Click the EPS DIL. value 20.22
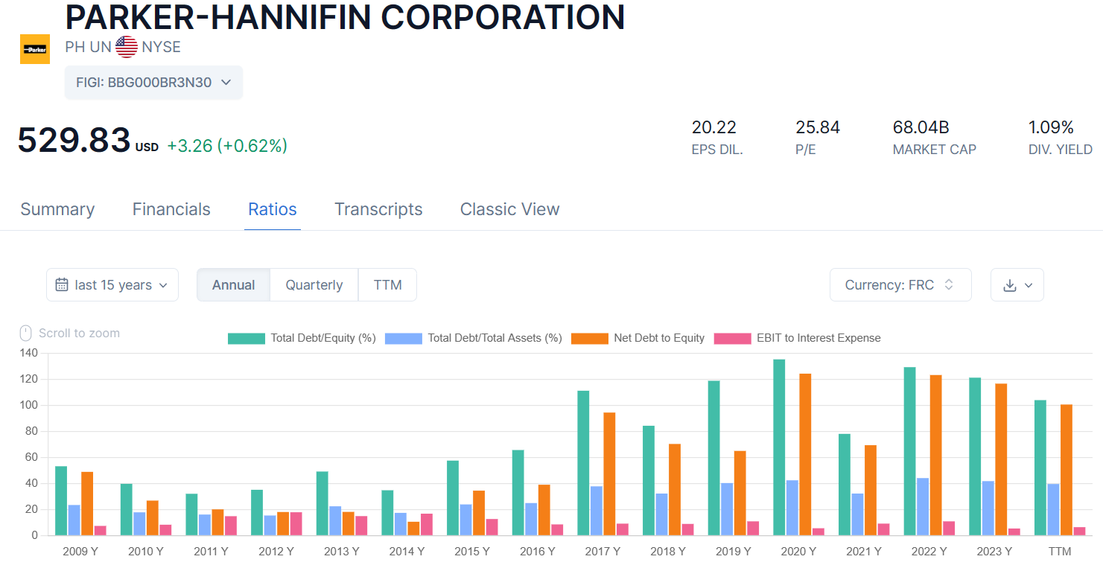1103x568 pixels. click(713, 127)
